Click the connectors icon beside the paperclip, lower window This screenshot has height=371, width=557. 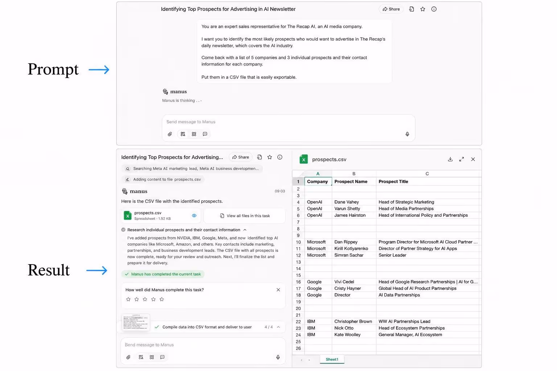coord(141,357)
